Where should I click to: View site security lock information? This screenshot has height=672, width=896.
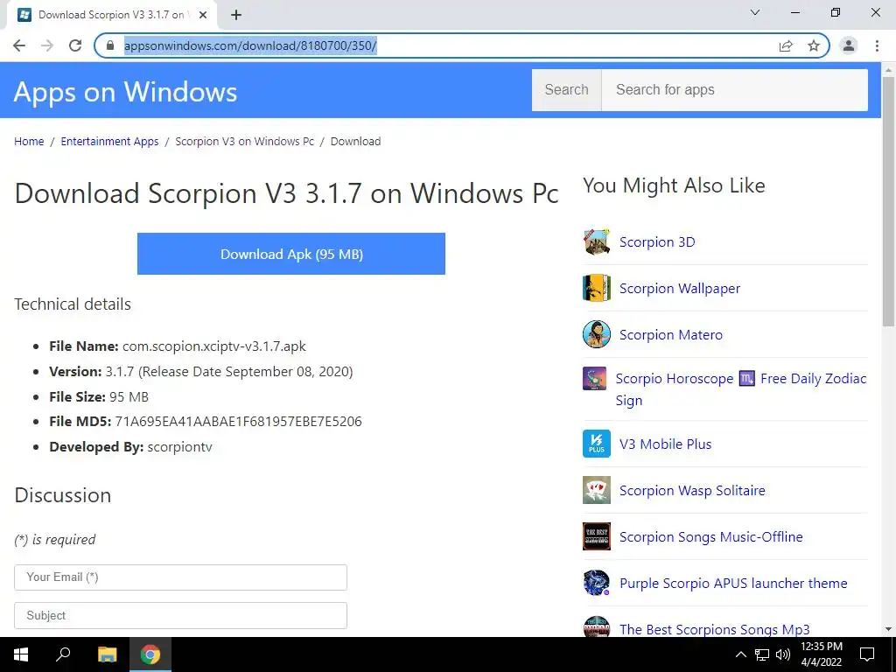click(110, 45)
